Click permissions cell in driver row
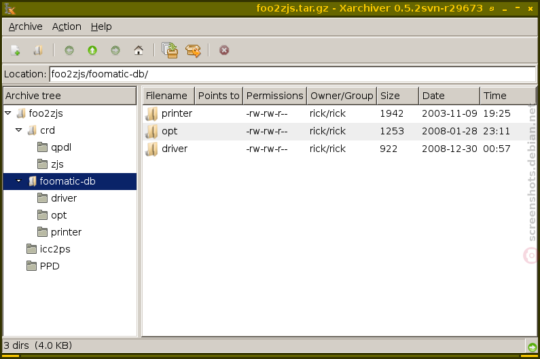This screenshot has width=540, height=359. (x=267, y=149)
